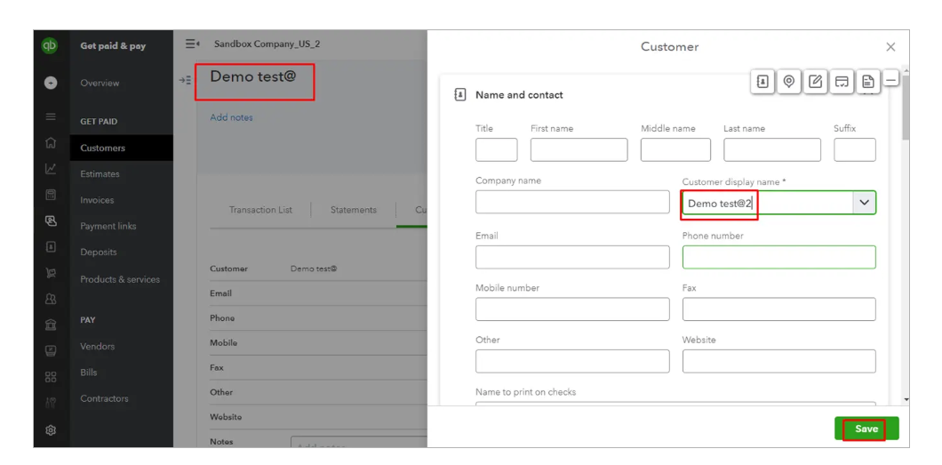Open the payments card shortcut icon
This screenshot has height=465, width=942.
842,82
